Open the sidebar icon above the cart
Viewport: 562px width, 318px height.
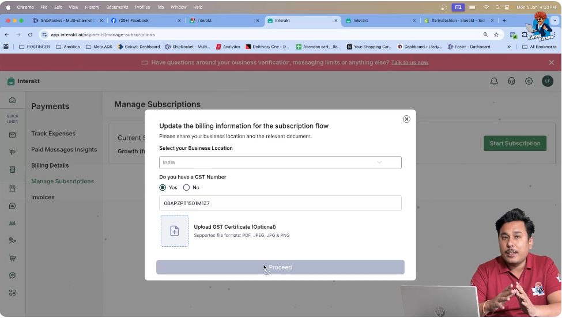click(x=12, y=240)
